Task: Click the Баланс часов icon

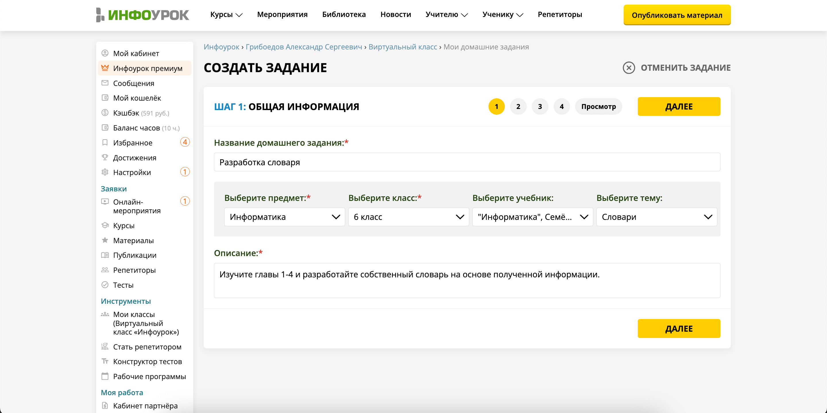Action: [105, 128]
